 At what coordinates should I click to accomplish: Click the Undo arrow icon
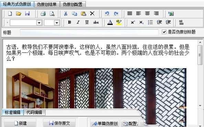[107, 13]
